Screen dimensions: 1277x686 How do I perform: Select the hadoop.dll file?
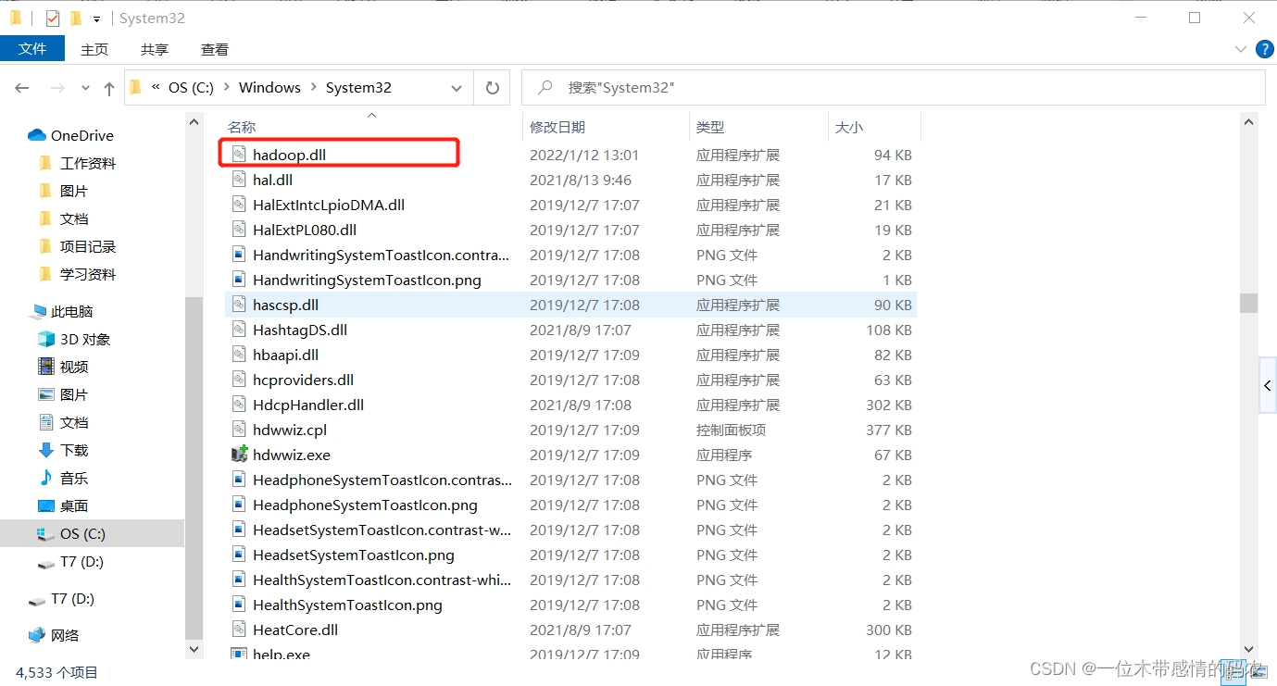289,155
